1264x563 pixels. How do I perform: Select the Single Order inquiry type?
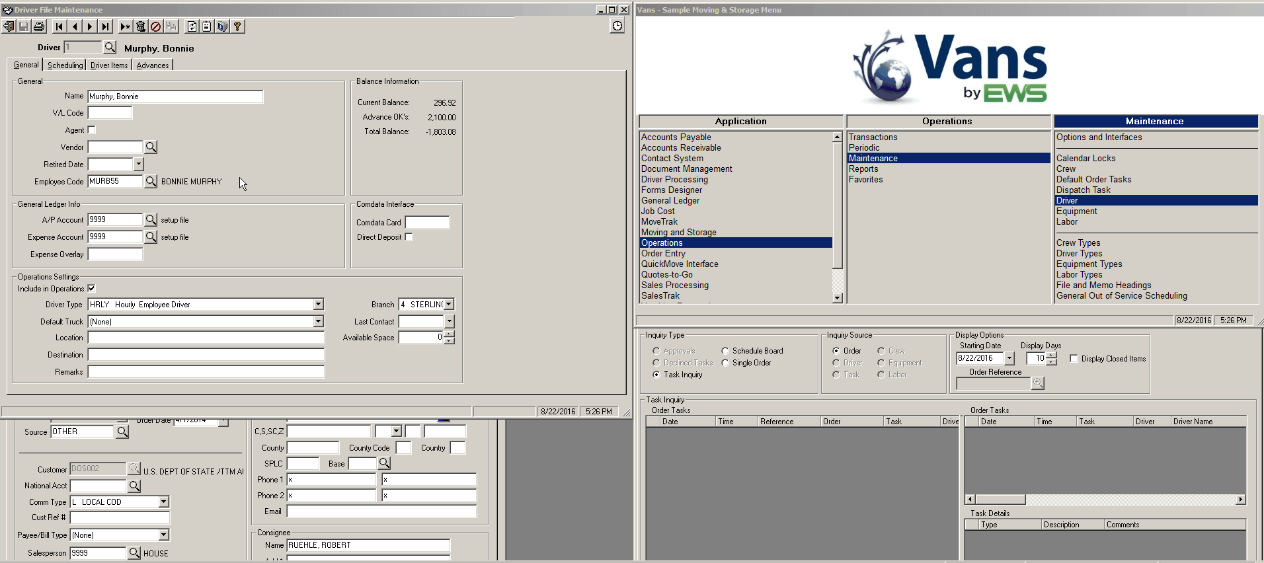tap(725, 363)
